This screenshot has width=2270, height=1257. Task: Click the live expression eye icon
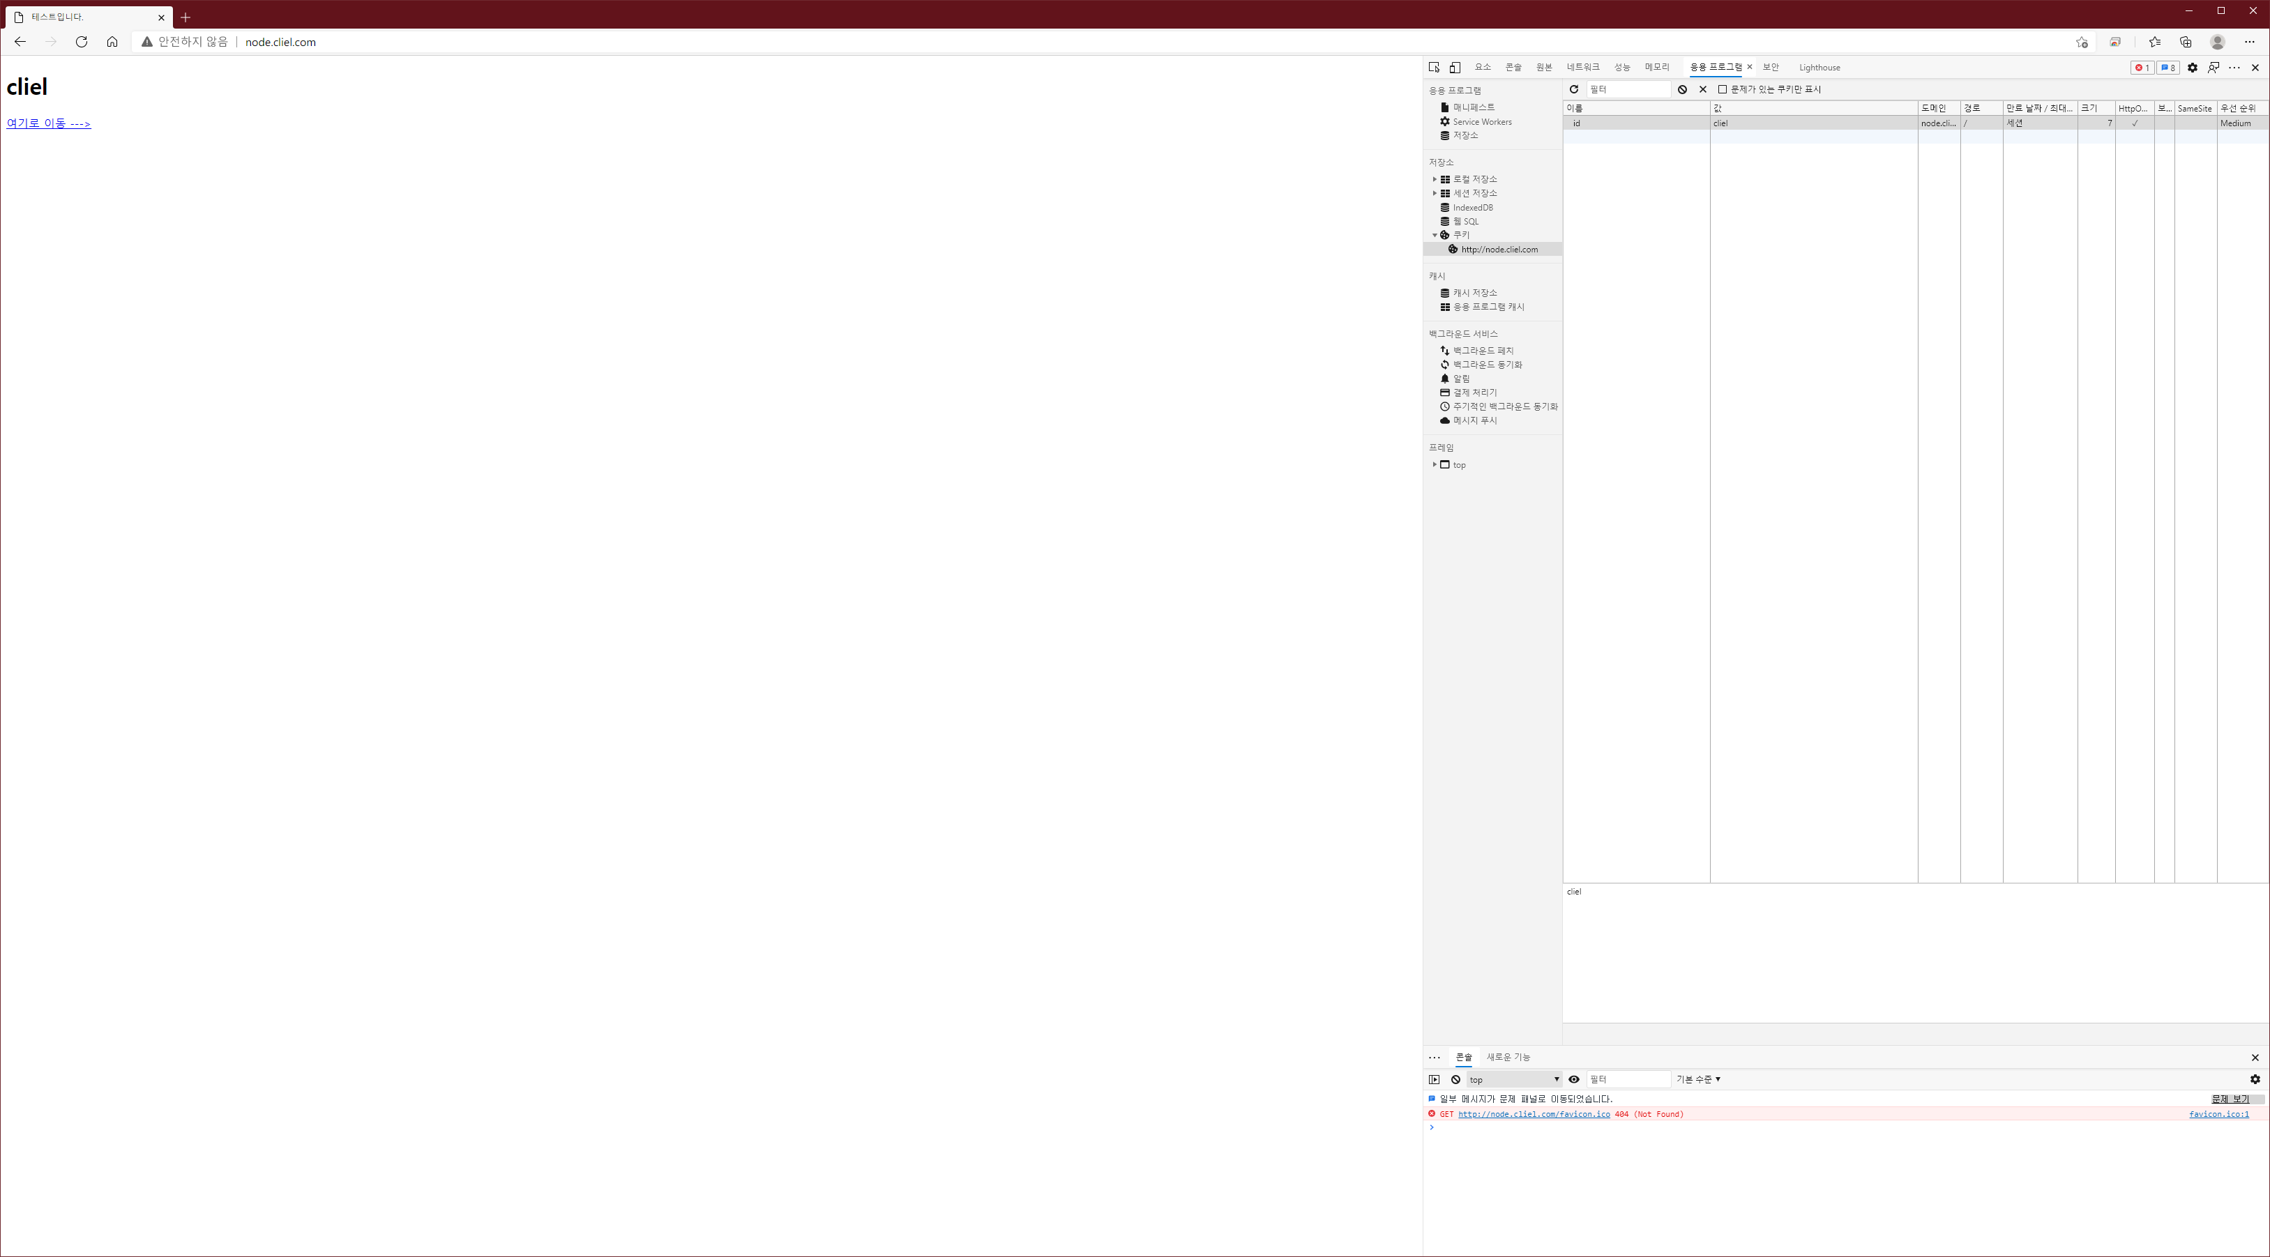(x=1574, y=1079)
